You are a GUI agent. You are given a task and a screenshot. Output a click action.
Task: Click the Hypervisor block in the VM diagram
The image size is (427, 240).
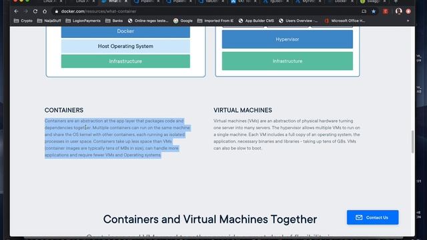coord(288,39)
